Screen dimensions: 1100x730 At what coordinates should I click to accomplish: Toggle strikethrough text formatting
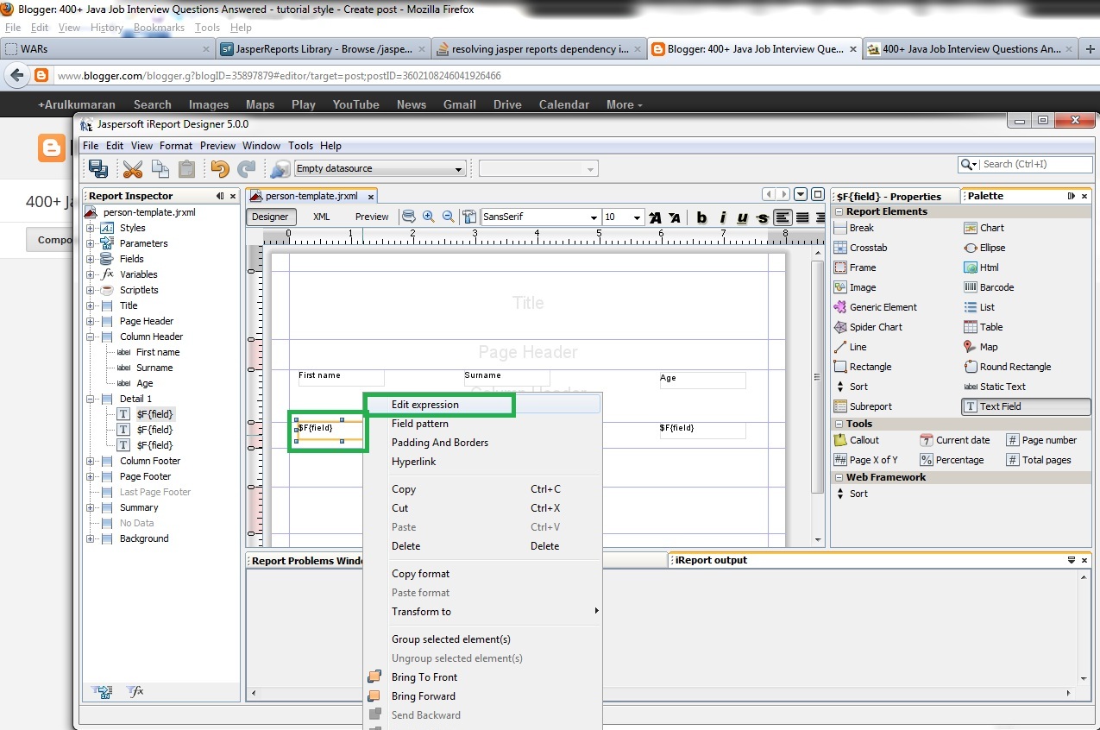(x=762, y=217)
